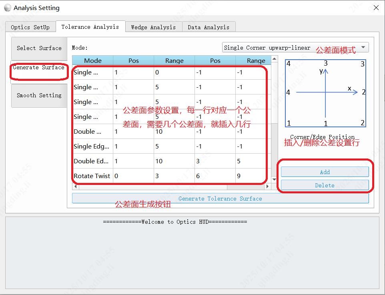Click table scrollbar down arrow
385x295 pixels.
(275, 180)
